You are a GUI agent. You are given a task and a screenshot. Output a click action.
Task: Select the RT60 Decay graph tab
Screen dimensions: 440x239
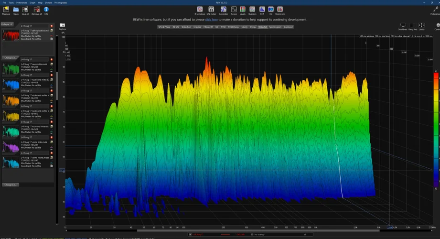tap(233, 27)
